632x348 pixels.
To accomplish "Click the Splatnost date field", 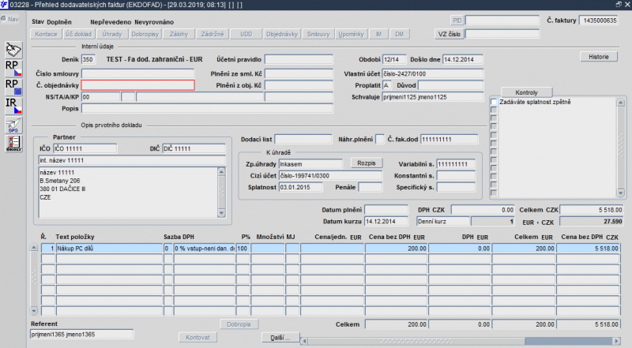I will [300, 187].
